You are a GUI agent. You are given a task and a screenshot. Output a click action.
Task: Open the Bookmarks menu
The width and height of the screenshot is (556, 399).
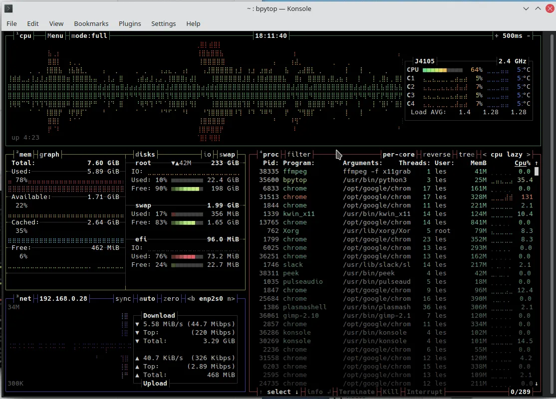click(x=91, y=23)
